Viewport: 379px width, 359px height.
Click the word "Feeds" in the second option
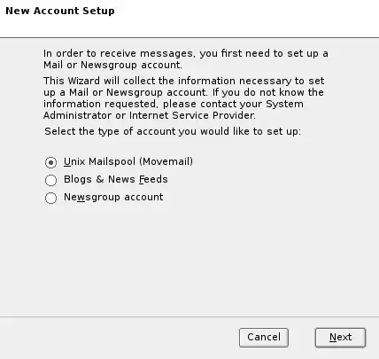click(153, 179)
